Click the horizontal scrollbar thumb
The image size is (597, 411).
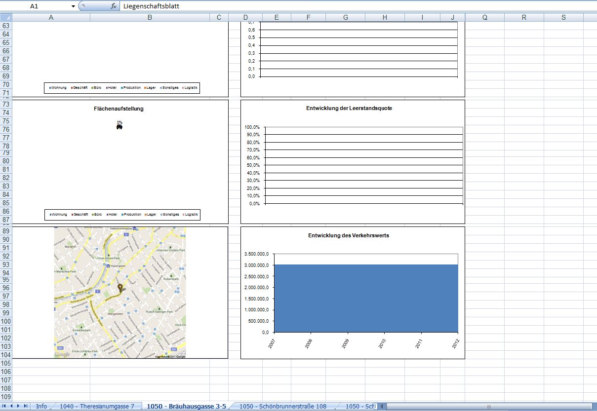489,407
